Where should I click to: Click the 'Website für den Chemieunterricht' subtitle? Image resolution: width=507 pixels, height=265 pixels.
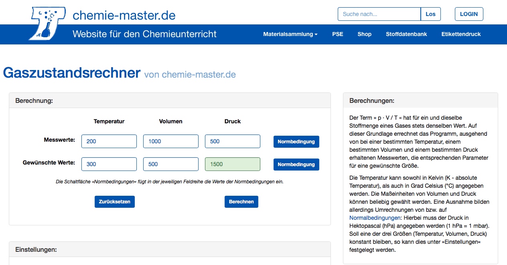point(144,34)
